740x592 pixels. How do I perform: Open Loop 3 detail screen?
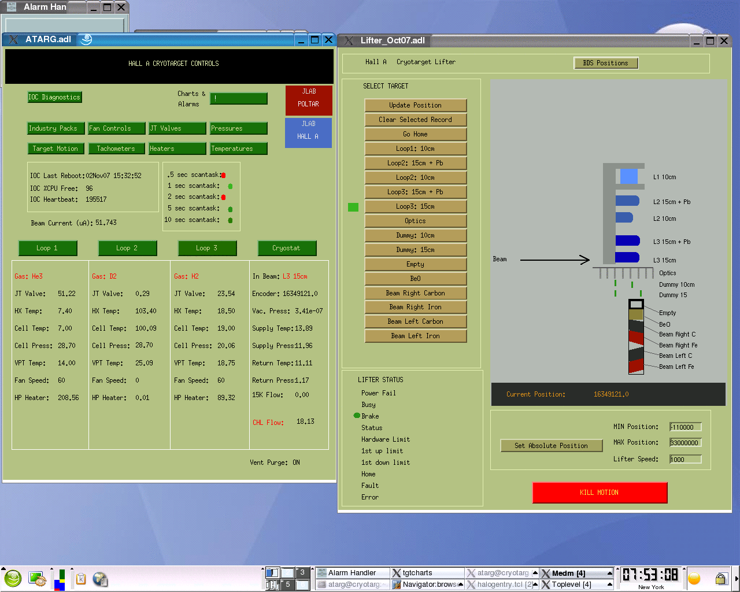(x=208, y=248)
